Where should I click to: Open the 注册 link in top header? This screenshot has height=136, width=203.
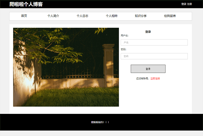[189, 4]
